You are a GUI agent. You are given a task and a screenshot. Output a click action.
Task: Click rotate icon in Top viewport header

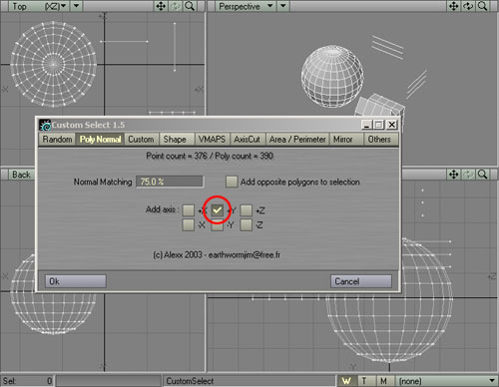click(175, 6)
